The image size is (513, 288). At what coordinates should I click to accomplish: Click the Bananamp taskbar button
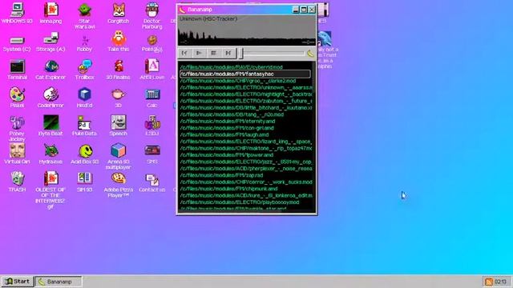tap(59, 282)
